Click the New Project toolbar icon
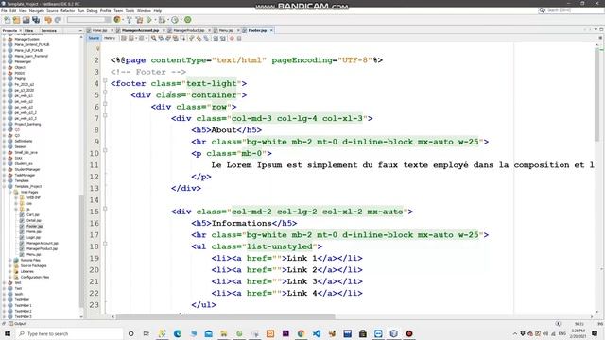Viewport: 605px width, 340px height. pos(16,20)
